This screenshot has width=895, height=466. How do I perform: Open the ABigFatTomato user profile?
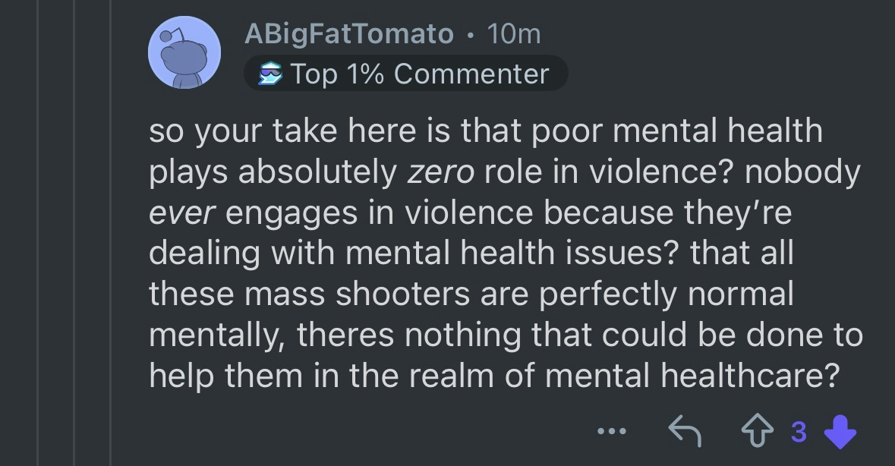pyautogui.click(x=349, y=34)
